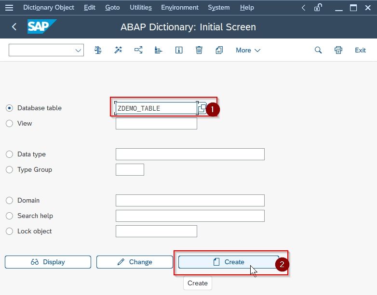
Task: Click the Copy toolbar icon
Action: click(x=219, y=50)
